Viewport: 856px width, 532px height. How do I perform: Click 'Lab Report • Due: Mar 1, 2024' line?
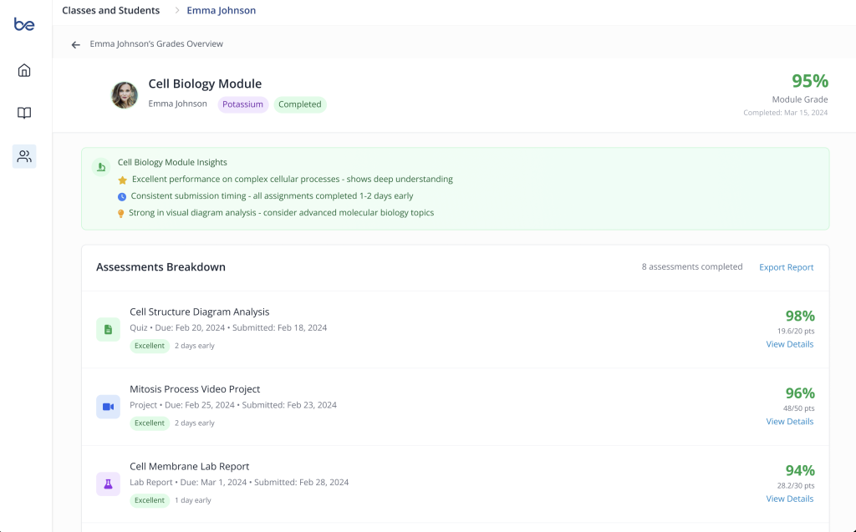coord(239,483)
